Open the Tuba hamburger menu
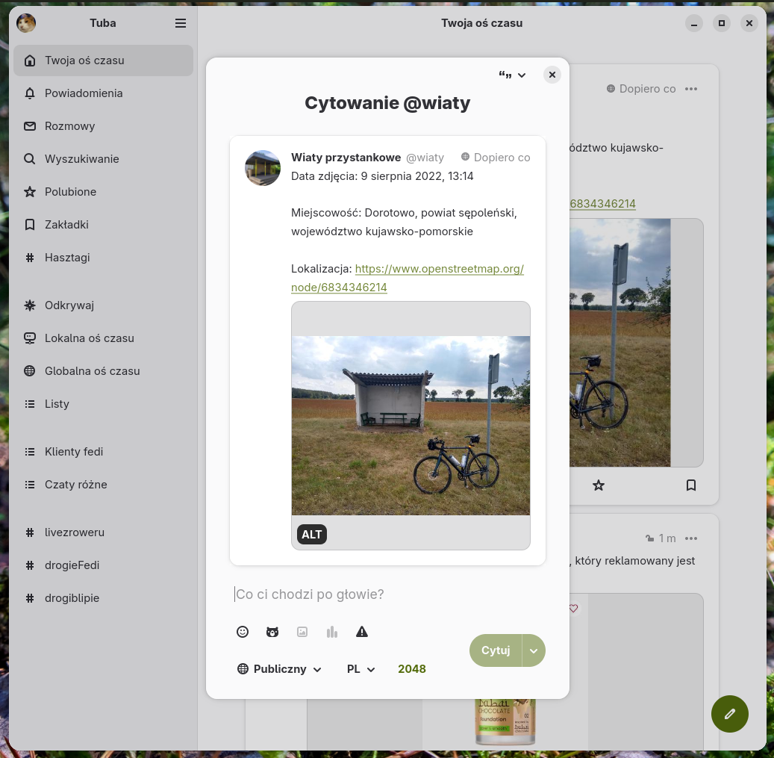Screen dimensions: 774x758 coord(181,23)
